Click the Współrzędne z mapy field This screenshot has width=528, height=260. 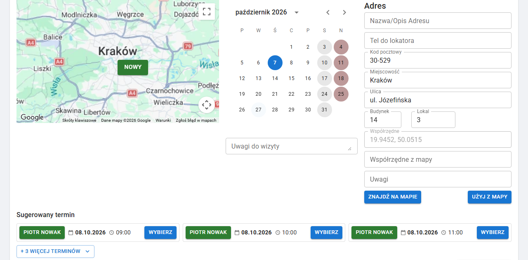click(x=438, y=159)
